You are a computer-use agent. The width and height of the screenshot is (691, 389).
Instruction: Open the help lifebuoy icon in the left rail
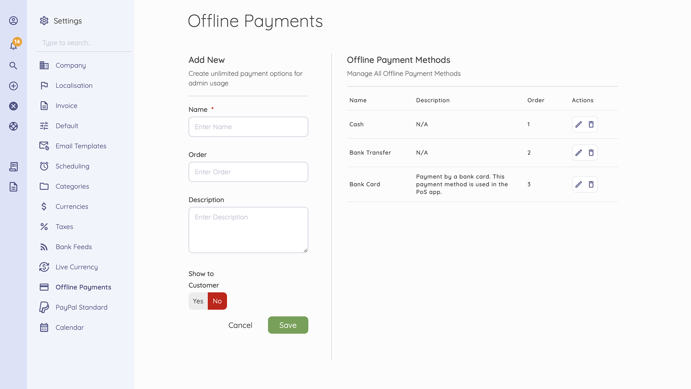click(x=13, y=126)
